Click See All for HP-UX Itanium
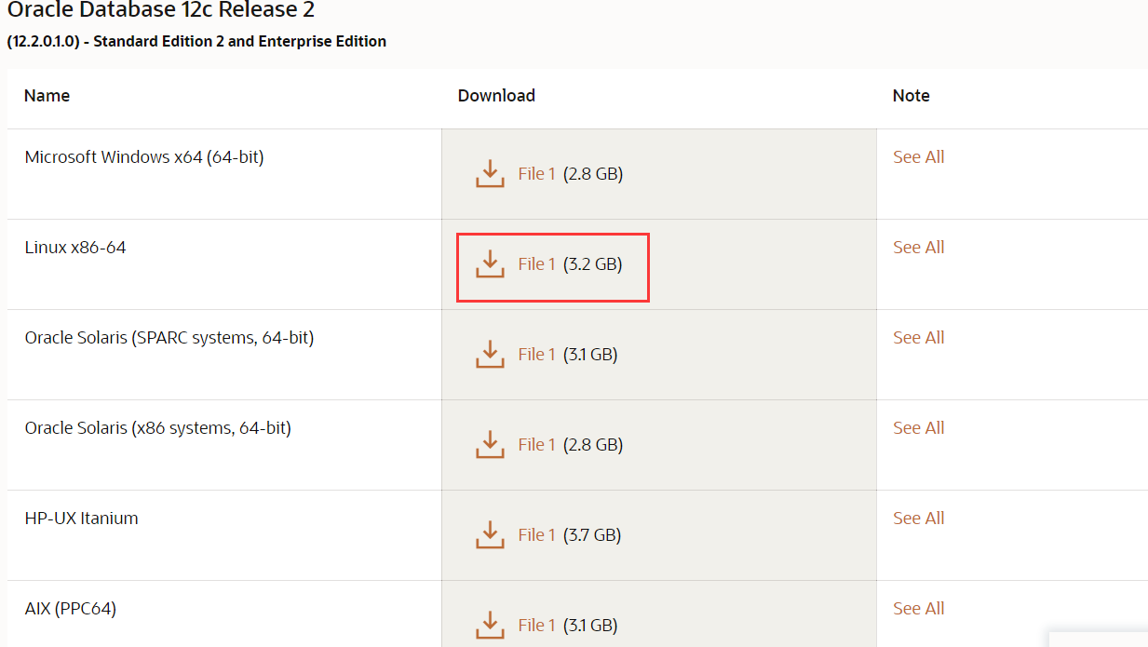The image size is (1148, 647). point(918,519)
